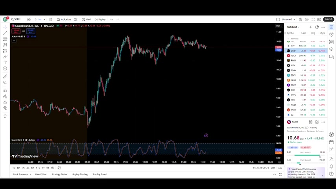
Task: Set chart range to All
Action: pos(52,168)
